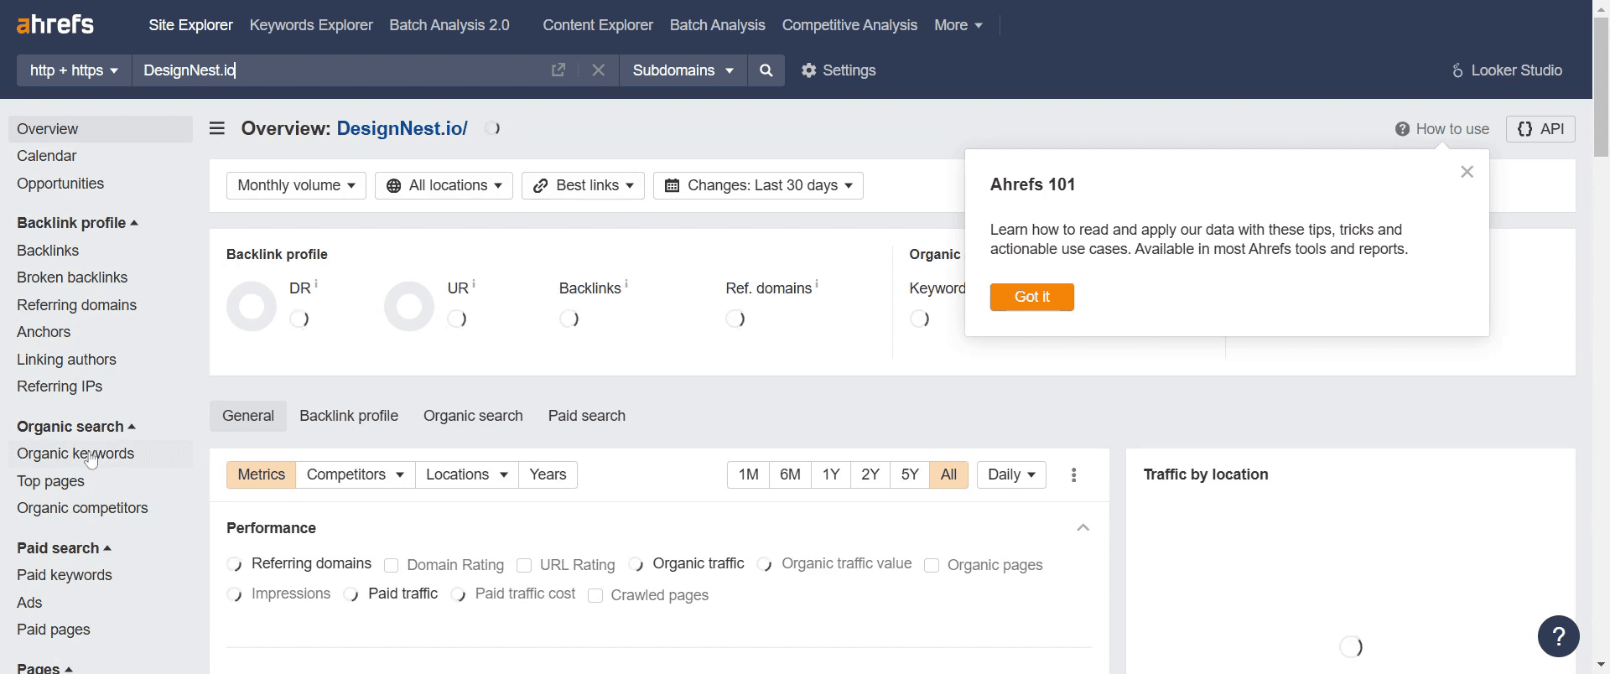Open the Subdomains mode dropdown
This screenshot has width=1610, height=674.
(683, 70)
